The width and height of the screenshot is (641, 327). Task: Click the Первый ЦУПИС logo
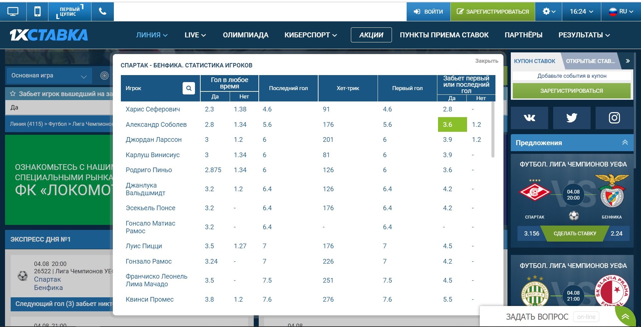click(x=70, y=12)
